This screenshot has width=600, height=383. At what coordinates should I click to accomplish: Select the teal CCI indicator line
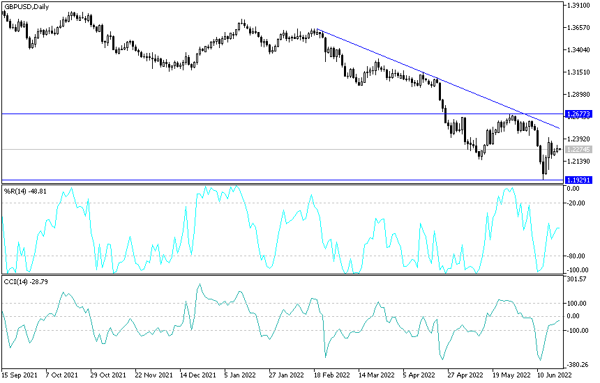point(281,322)
